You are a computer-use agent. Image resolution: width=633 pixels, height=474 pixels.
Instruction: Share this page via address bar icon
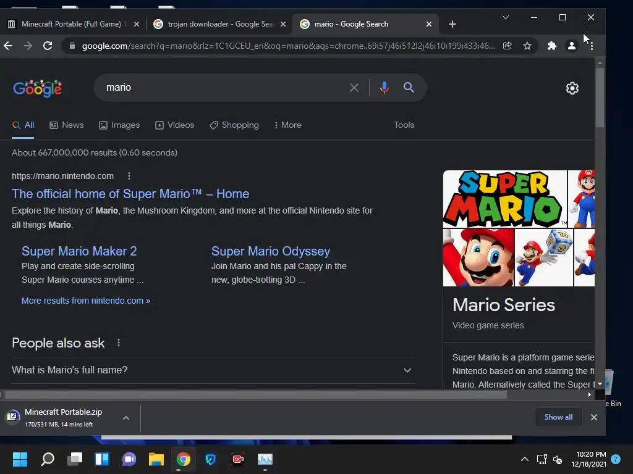pos(508,46)
